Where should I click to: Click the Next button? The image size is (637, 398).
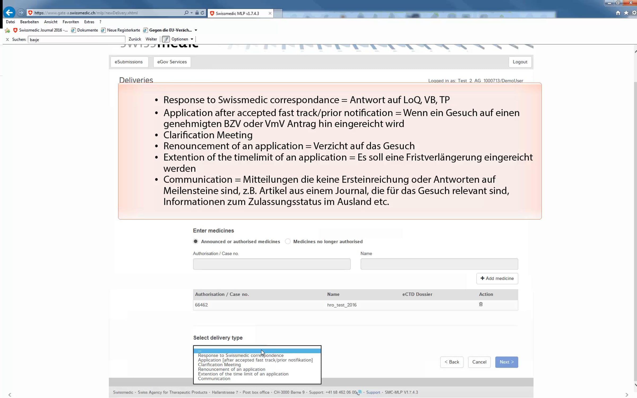[507, 362]
